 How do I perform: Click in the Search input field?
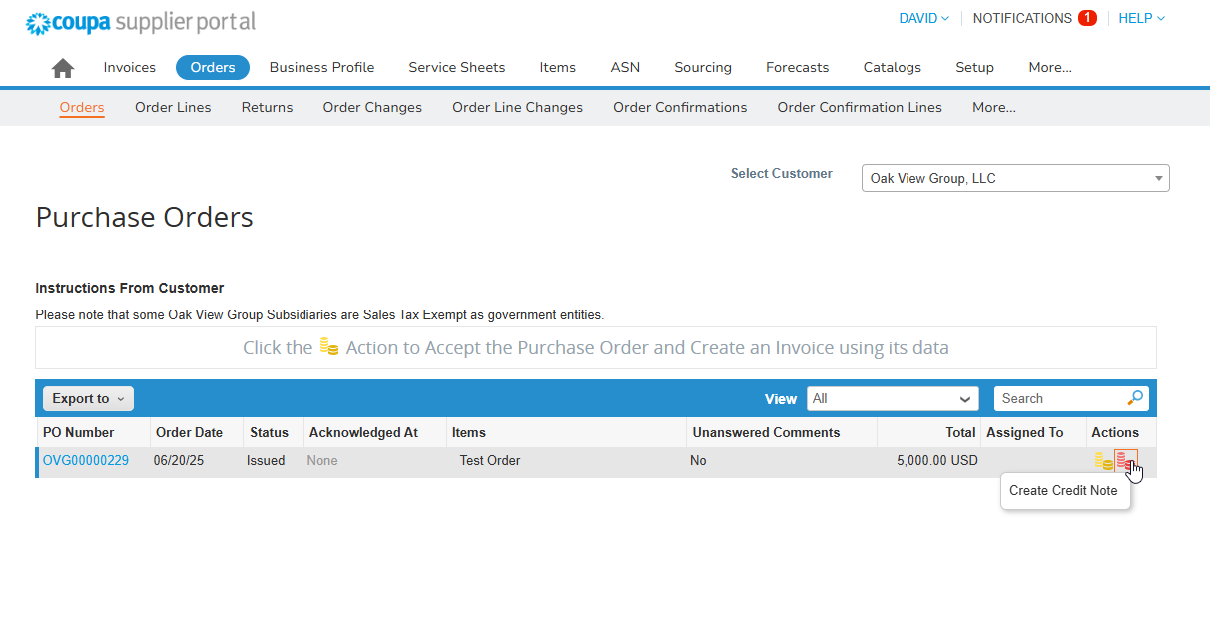pos(1060,398)
